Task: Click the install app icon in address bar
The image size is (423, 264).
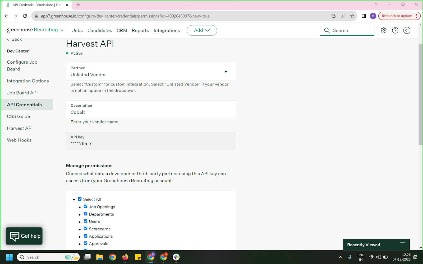Action: coord(334,16)
